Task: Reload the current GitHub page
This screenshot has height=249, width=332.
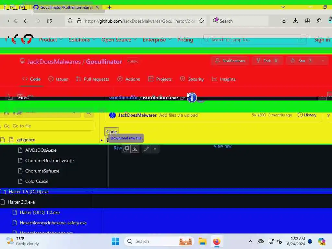Action: 49,21
